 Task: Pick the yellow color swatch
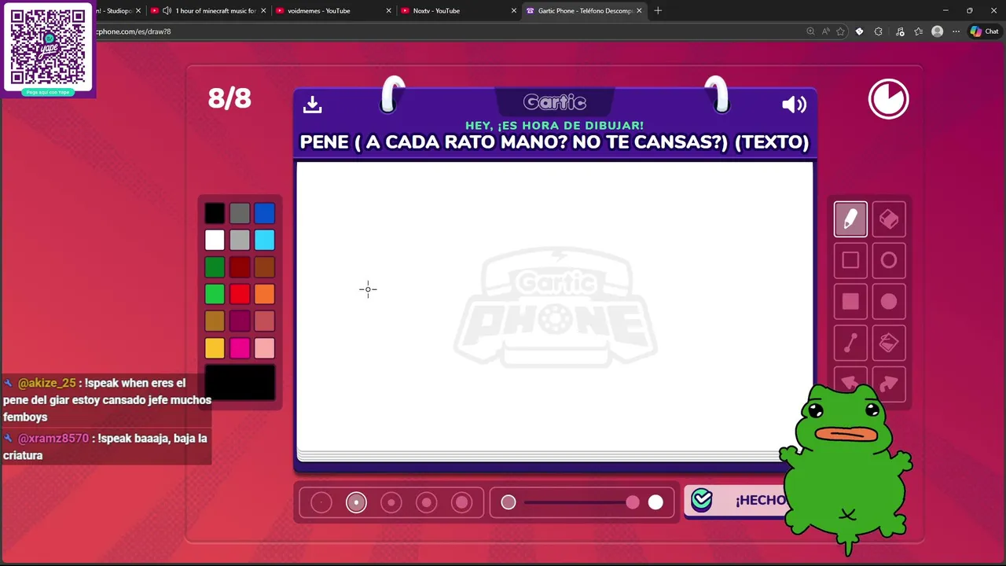point(215,347)
